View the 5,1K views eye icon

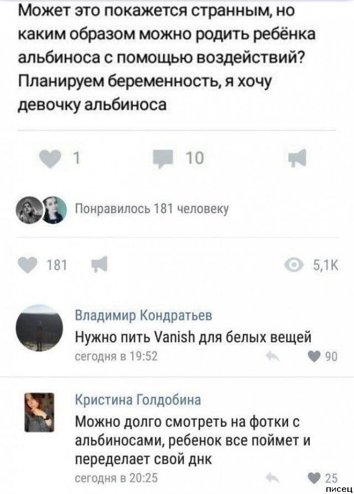tap(294, 266)
